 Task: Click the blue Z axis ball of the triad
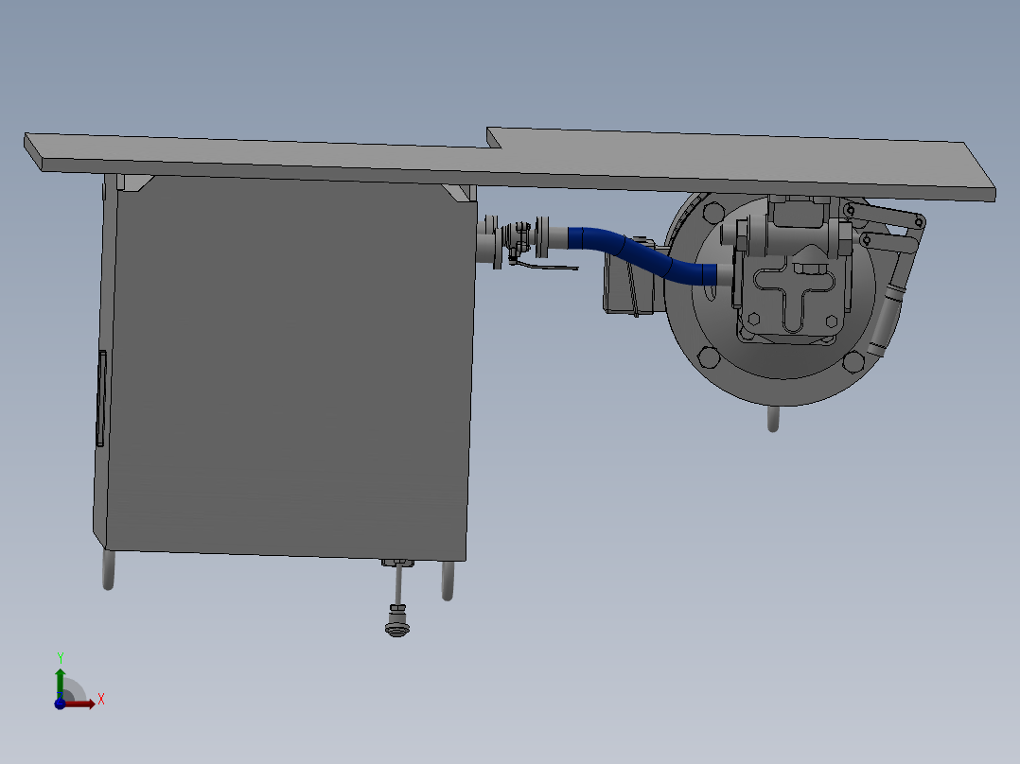pyautogui.click(x=60, y=704)
